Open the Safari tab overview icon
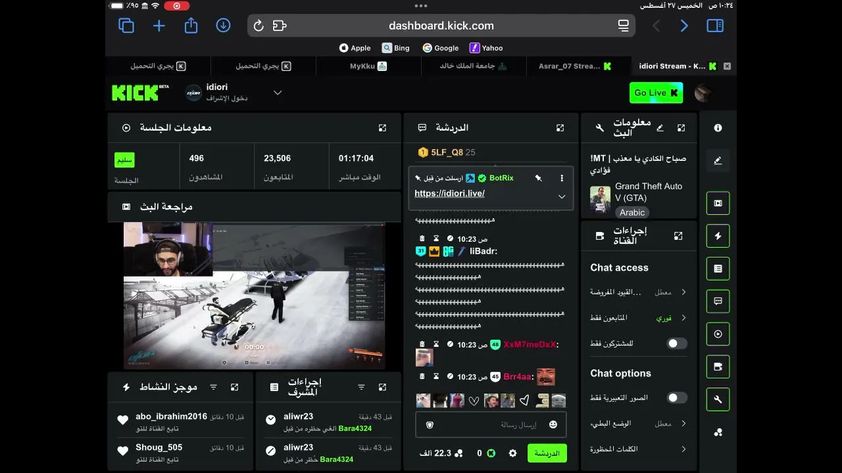Image resolution: width=842 pixels, height=473 pixels. tap(126, 26)
